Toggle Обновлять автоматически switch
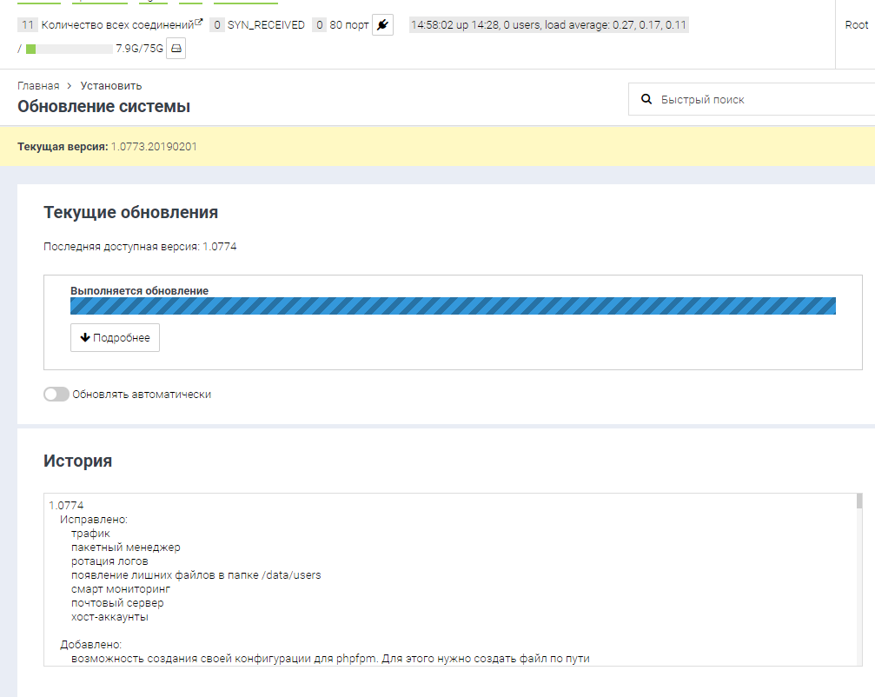Viewport: 875px width, 697px height. tap(56, 395)
